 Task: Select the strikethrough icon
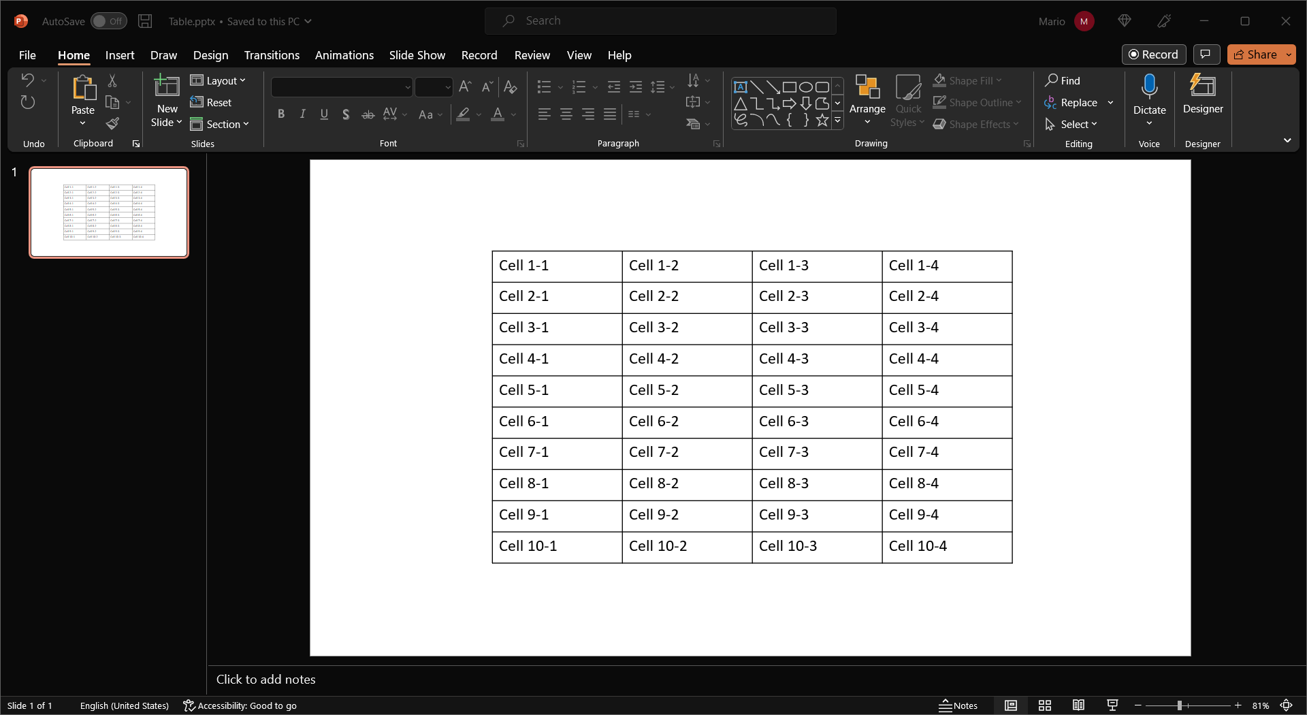368,114
